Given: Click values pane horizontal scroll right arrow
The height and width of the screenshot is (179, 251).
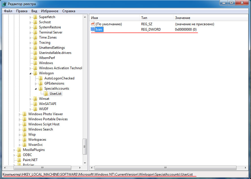Looking at the screenshot, I should pyautogui.click(x=246, y=168).
